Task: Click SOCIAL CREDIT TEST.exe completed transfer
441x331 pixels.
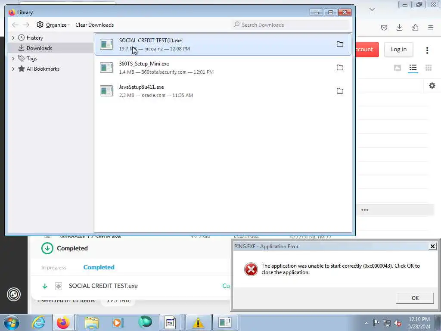Action: tap(103, 286)
